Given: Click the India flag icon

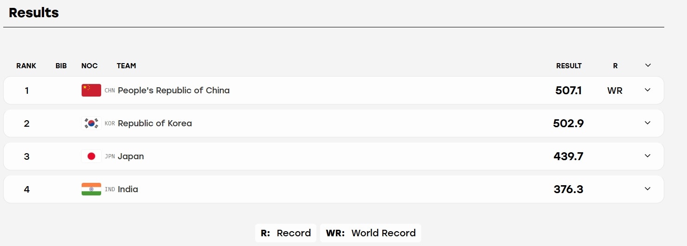Looking at the screenshot, I should (91, 189).
